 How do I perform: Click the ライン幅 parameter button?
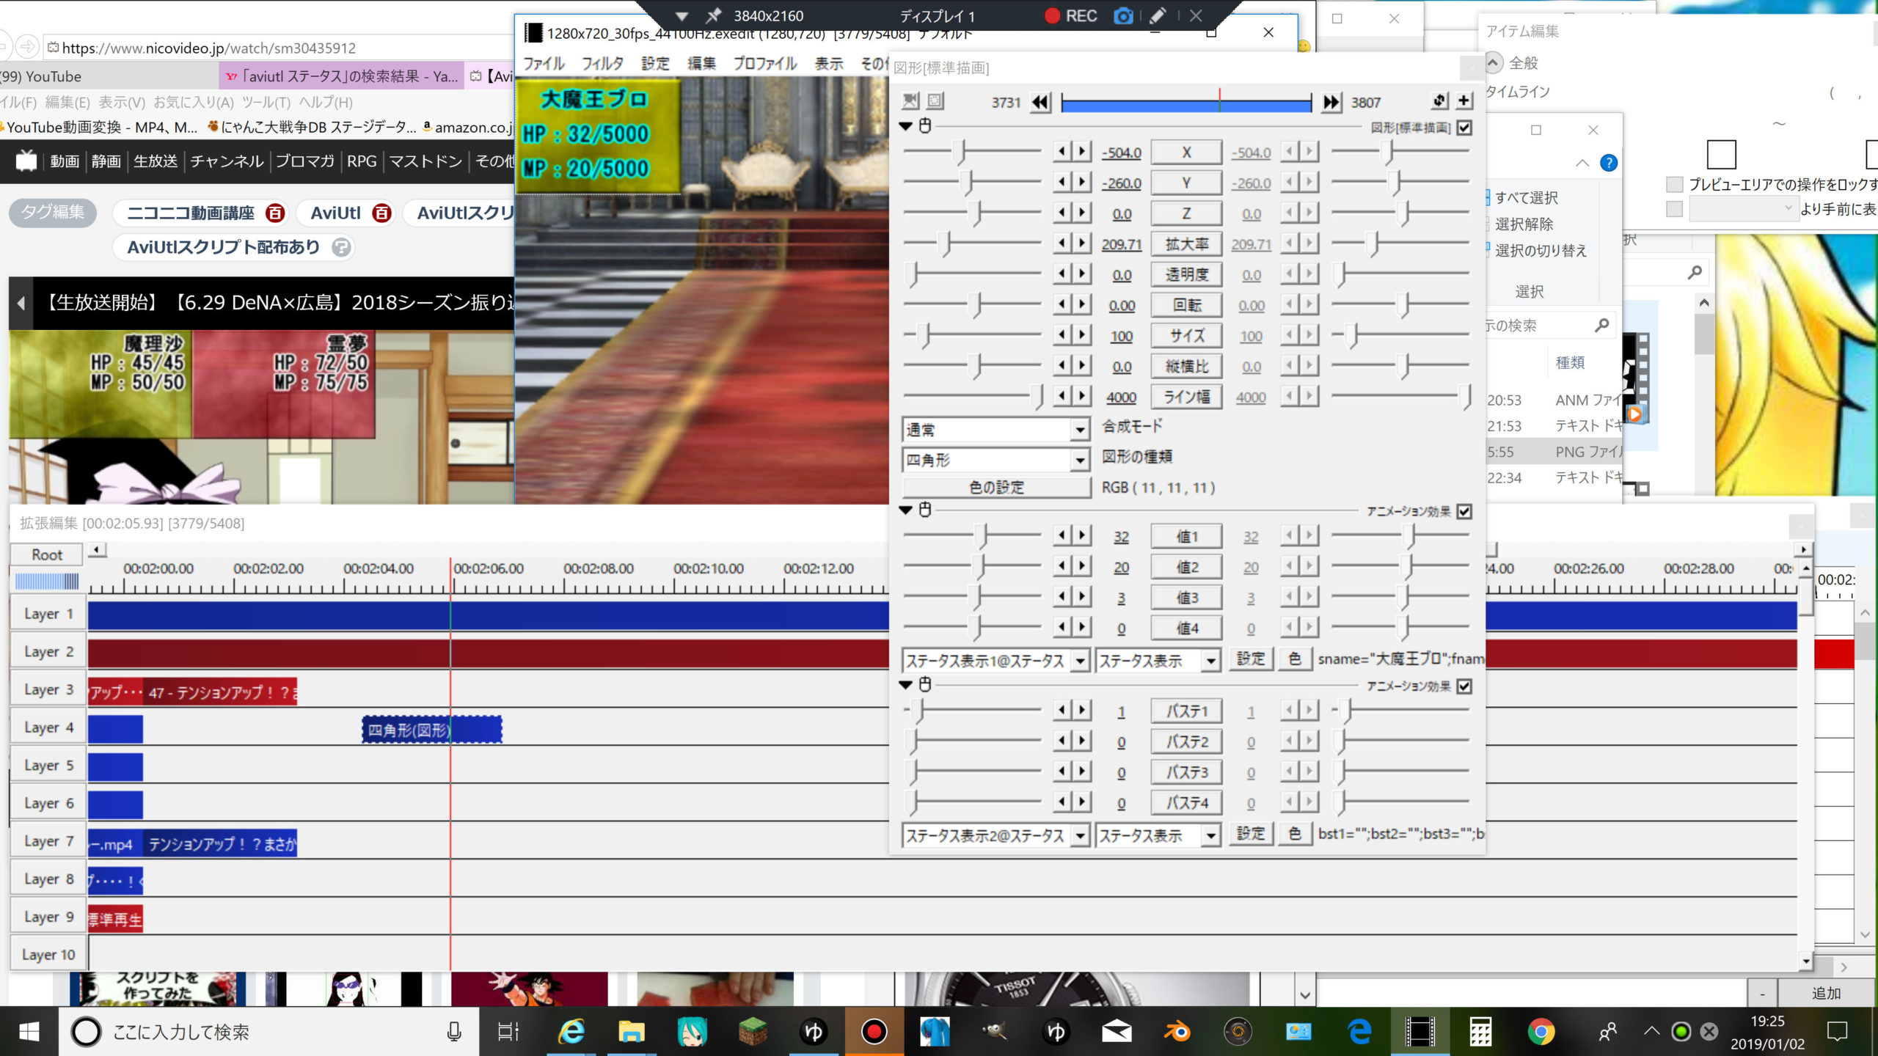tap(1186, 397)
